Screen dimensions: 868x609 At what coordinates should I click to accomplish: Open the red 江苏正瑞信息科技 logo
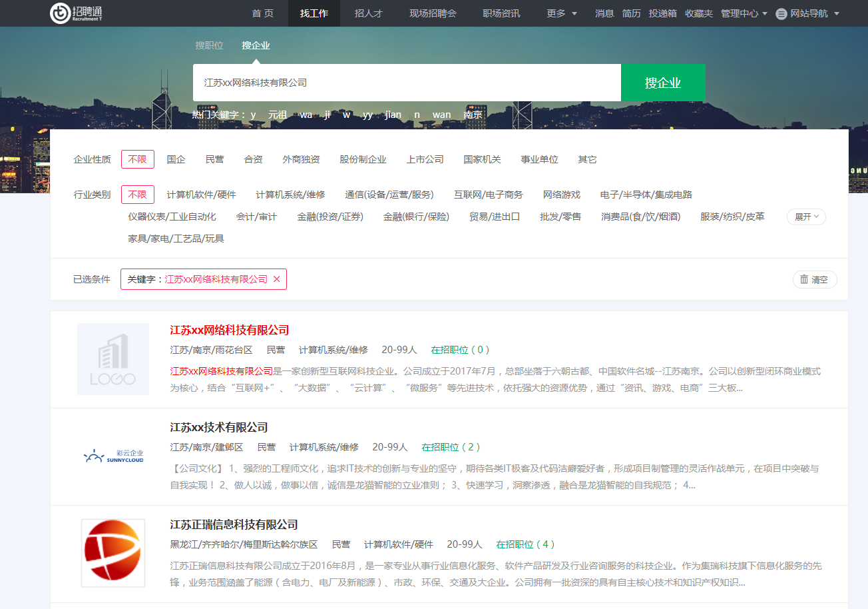113,553
